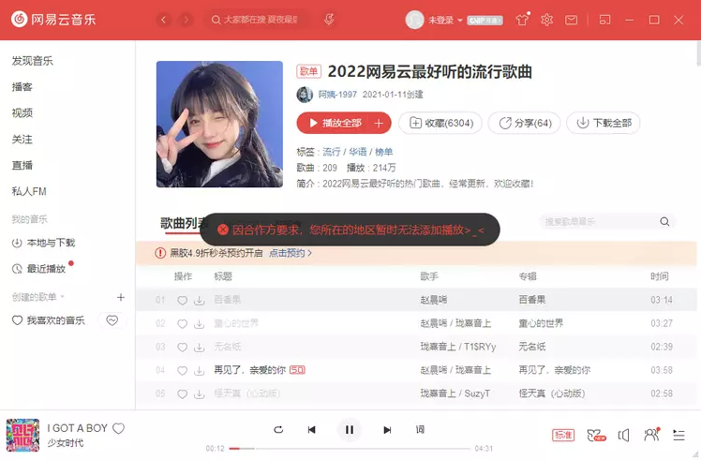701x460 pixels.
Task: Switch to mini player mode
Action: point(605,20)
